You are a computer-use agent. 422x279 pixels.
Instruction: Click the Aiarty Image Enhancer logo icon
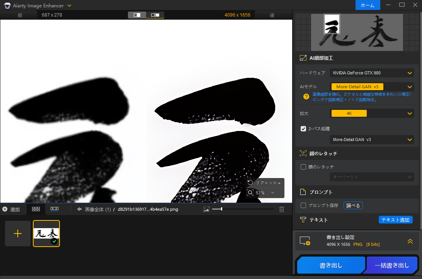[7, 5]
